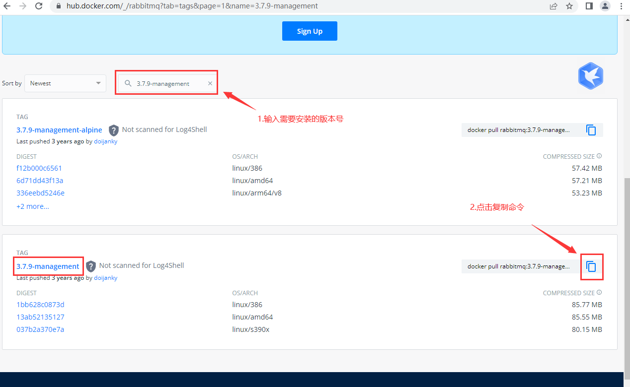Viewport: 630px width, 387px height.
Task: Reload the page with refresh icon
Action: 39,6
